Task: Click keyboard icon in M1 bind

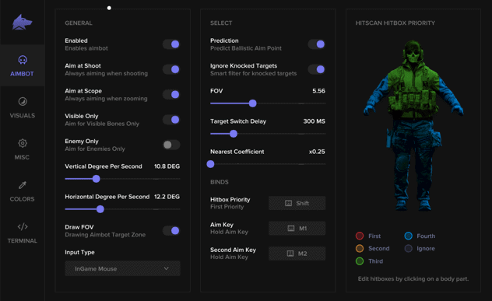Action: (291, 228)
